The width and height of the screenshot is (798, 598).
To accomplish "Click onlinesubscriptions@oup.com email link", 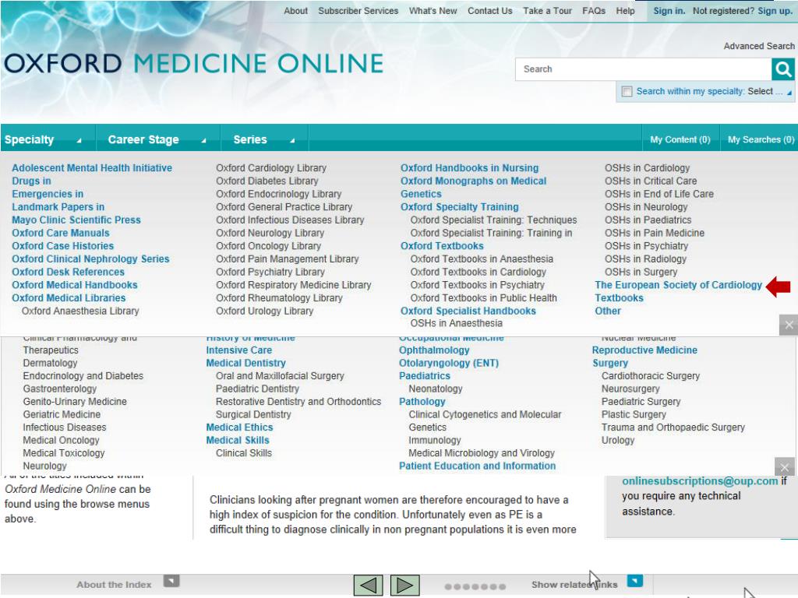I will pyautogui.click(x=701, y=481).
